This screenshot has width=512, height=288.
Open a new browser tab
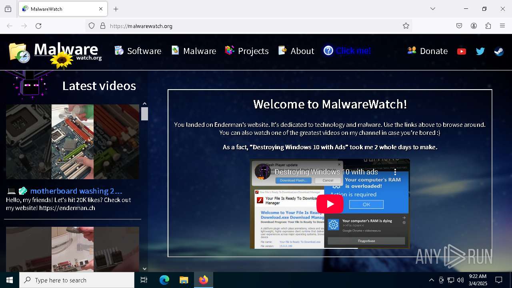coord(116,9)
